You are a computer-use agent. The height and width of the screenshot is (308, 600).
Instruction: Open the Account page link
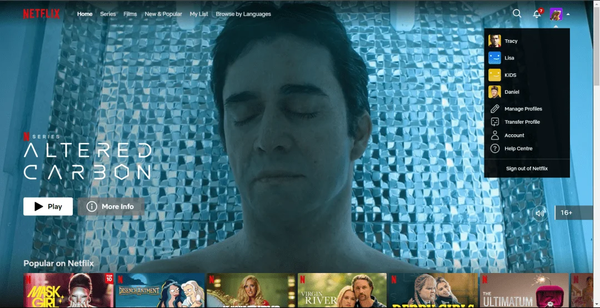pyautogui.click(x=514, y=135)
